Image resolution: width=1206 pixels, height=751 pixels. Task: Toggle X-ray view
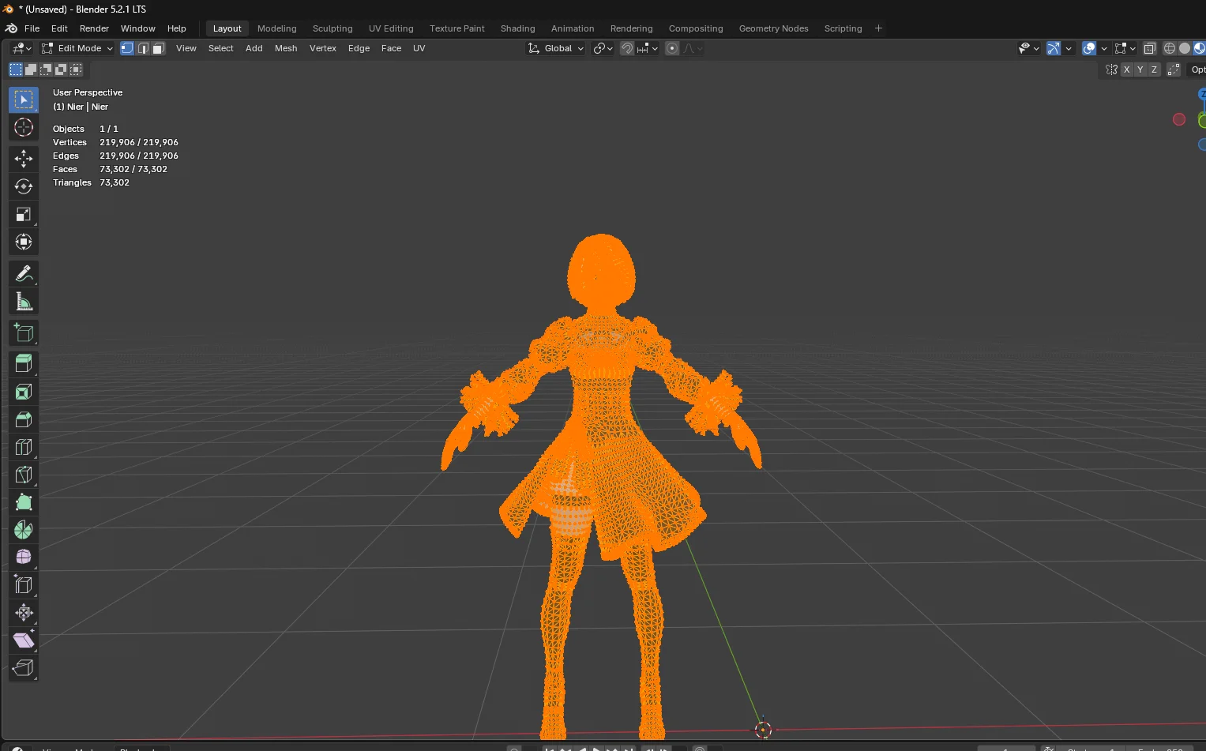(1150, 48)
